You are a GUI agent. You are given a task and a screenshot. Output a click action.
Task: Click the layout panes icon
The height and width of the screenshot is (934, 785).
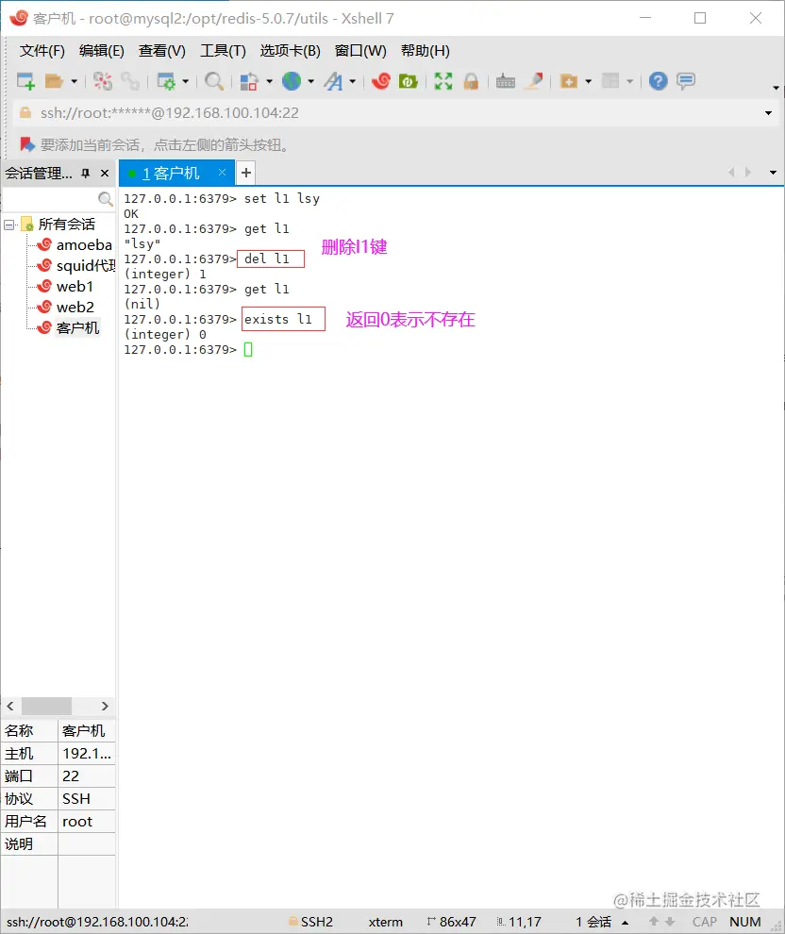point(610,81)
